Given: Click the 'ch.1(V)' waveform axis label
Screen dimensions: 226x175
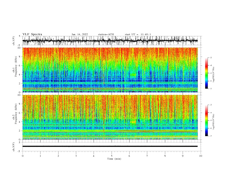Looking at the screenshot, I should click(14, 41).
